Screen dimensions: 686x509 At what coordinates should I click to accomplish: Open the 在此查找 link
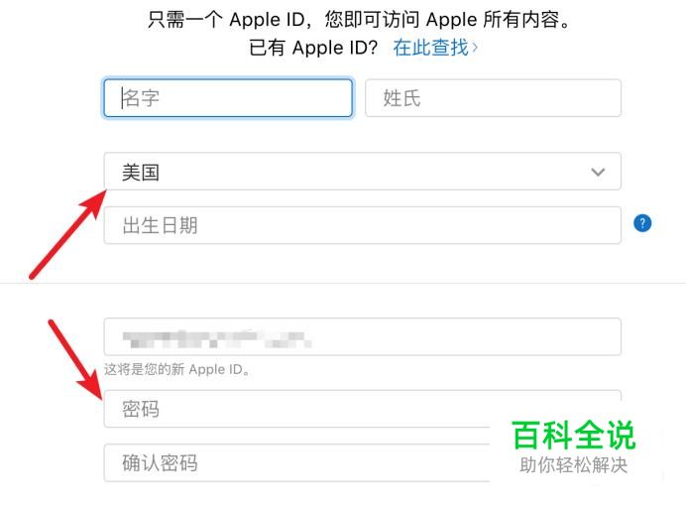430,48
